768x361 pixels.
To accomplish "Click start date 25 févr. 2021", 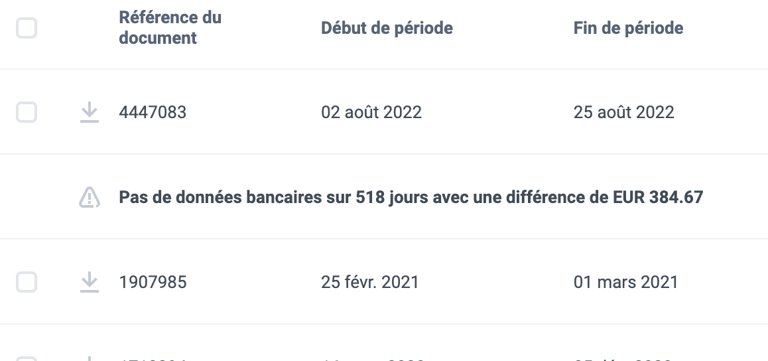I will (370, 282).
